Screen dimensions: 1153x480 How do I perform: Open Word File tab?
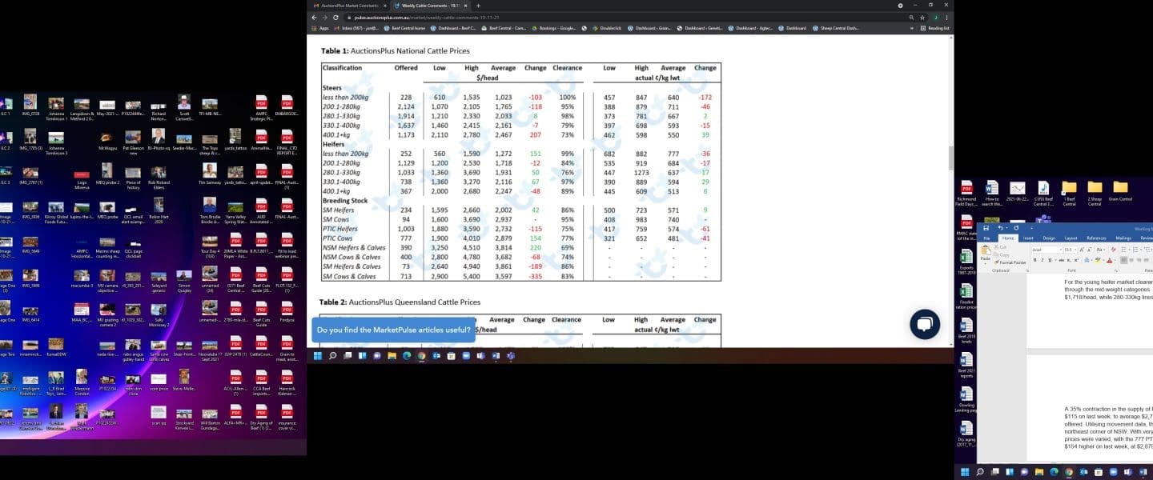(x=986, y=238)
